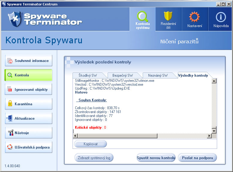Viewport: 233px width, 172px height.
Task: Open the Aktualizace section
Action: tap(28, 118)
